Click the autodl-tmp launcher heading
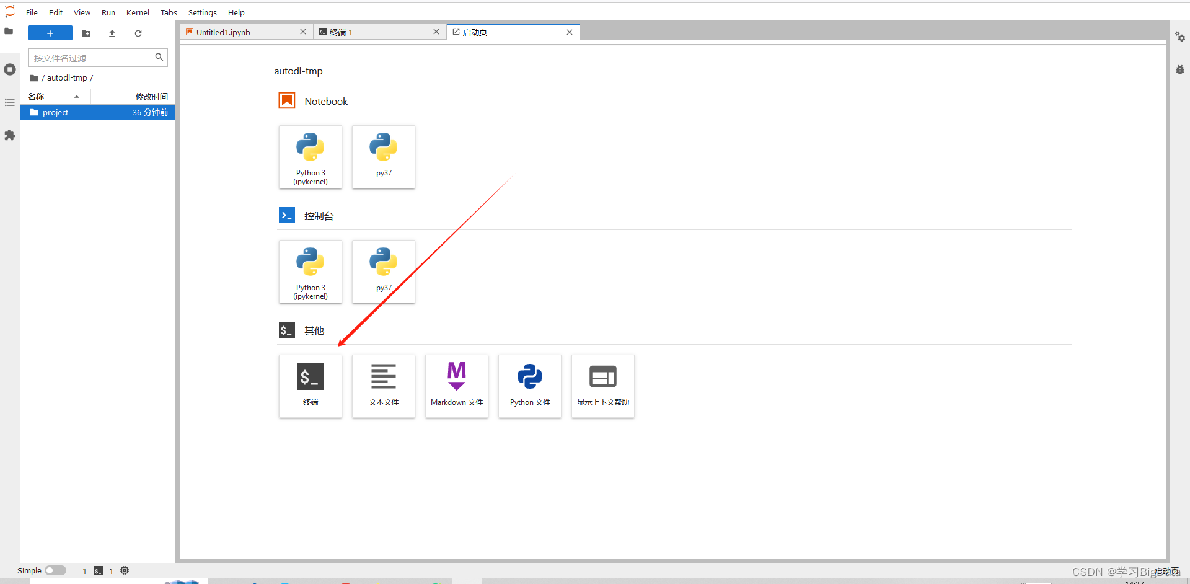 coord(298,71)
